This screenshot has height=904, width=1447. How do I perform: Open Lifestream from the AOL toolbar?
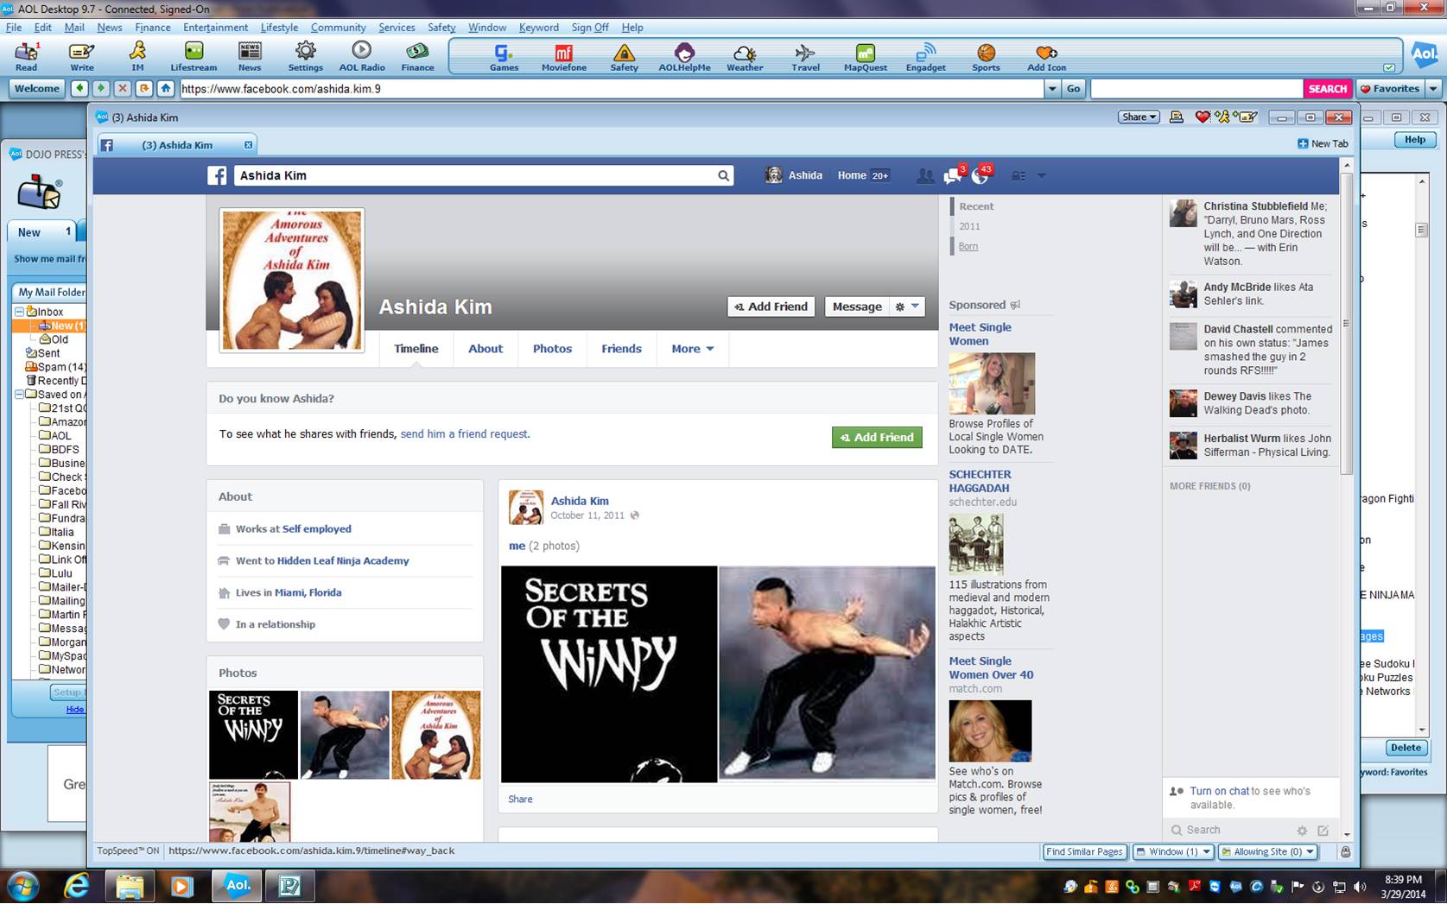[194, 56]
